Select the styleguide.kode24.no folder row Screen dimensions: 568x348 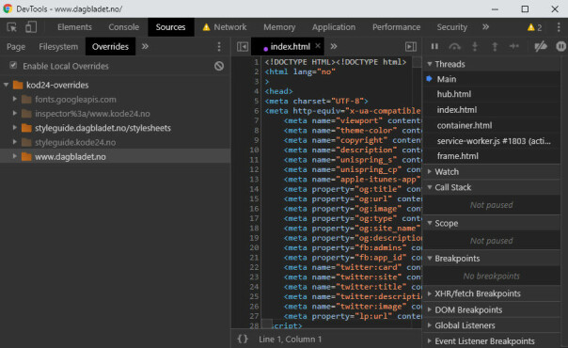[x=115, y=142]
